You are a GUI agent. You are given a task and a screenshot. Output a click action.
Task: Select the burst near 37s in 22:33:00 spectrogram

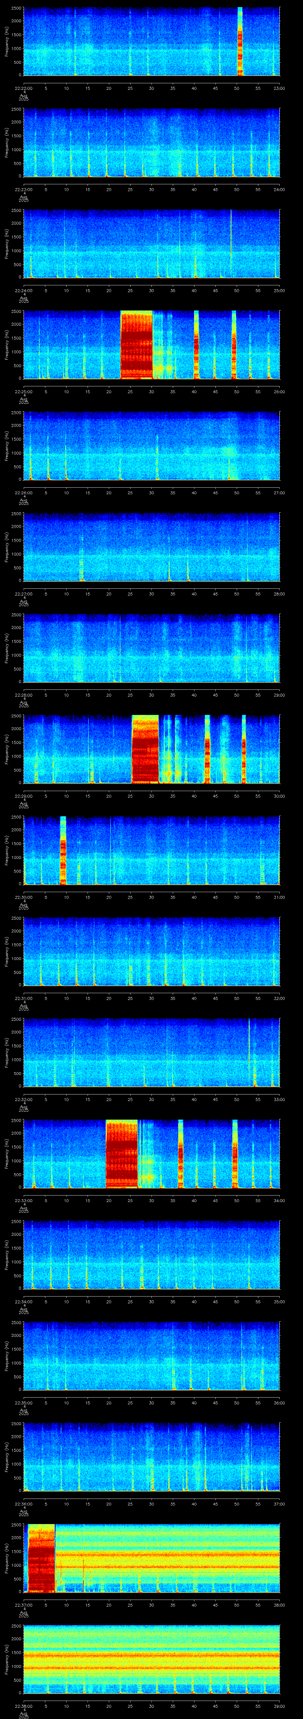(x=180, y=1154)
